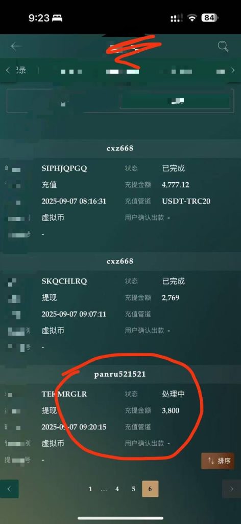This screenshot has height=524, width=241.
Task: Tap the Wi-Fi icon in the status bar
Action: (192, 18)
